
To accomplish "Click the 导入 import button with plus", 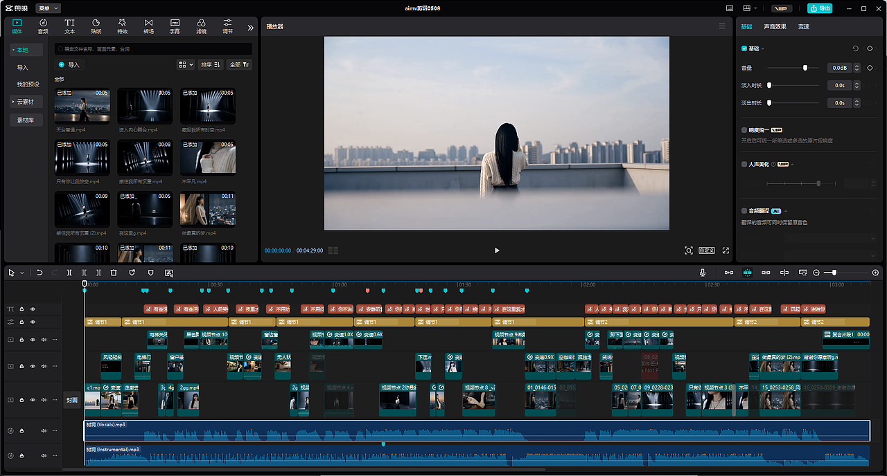I will 69,64.
